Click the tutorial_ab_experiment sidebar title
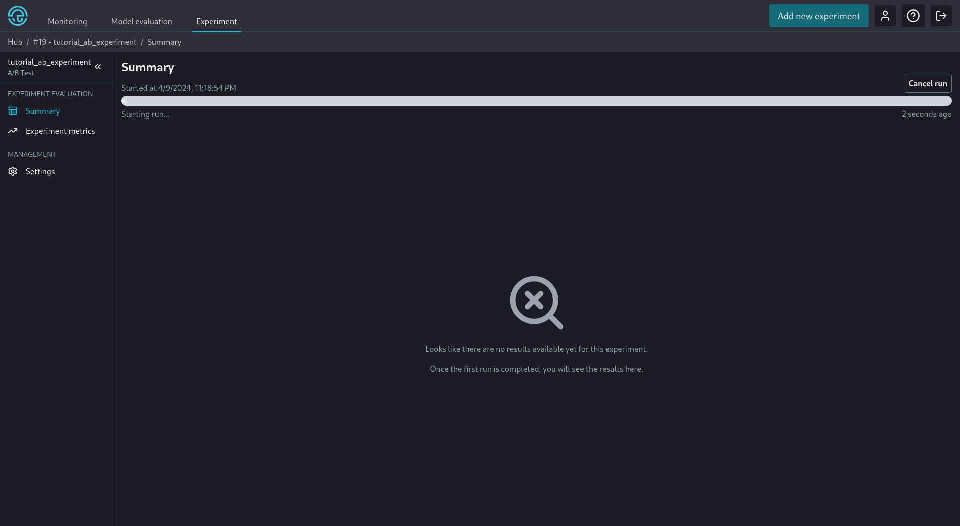This screenshot has width=960, height=526. (49, 62)
